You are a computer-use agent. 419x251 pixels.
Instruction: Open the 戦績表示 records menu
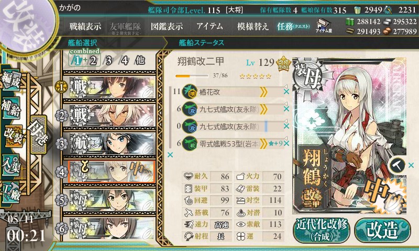click(x=85, y=26)
